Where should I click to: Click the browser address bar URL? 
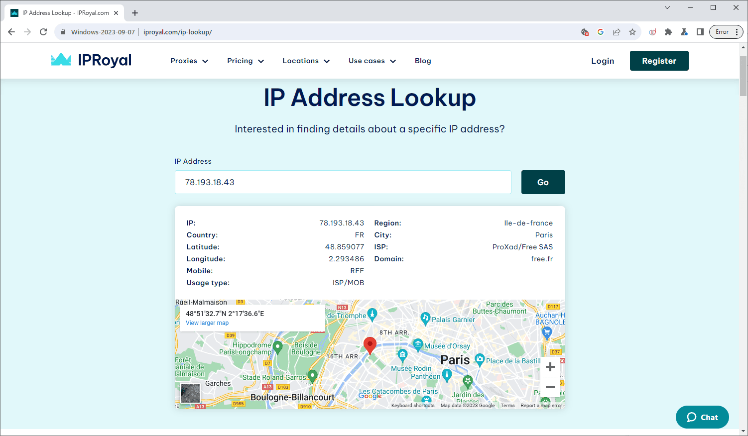[177, 32]
